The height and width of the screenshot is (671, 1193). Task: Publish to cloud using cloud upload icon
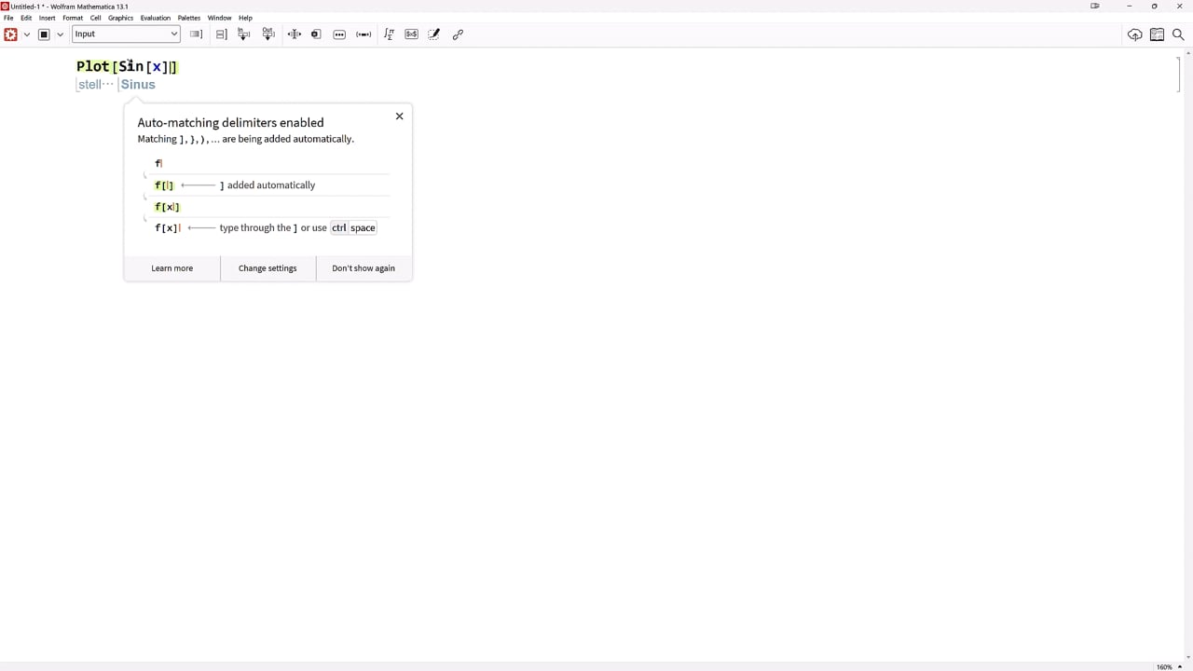tap(1134, 34)
